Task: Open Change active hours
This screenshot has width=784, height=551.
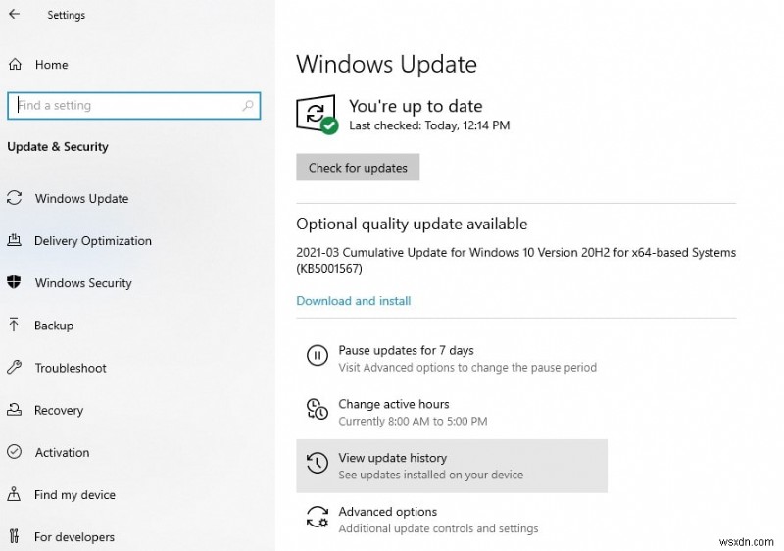Action: tap(394, 404)
